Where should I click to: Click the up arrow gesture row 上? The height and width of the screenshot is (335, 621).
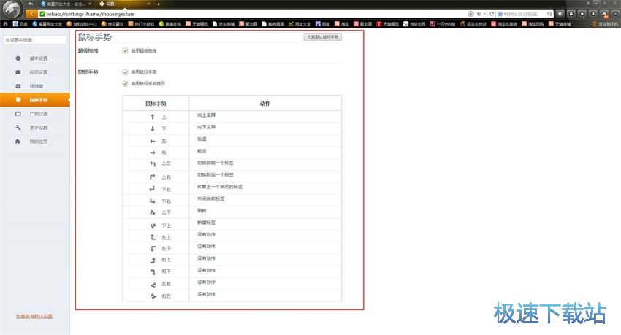pos(232,117)
